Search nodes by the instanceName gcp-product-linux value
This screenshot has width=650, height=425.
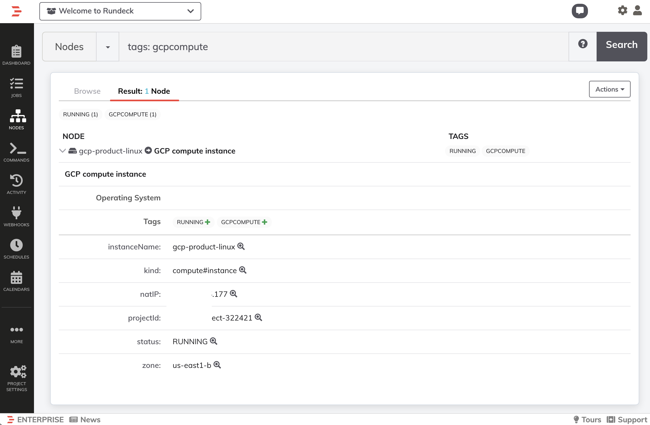pyautogui.click(x=241, y=246)
